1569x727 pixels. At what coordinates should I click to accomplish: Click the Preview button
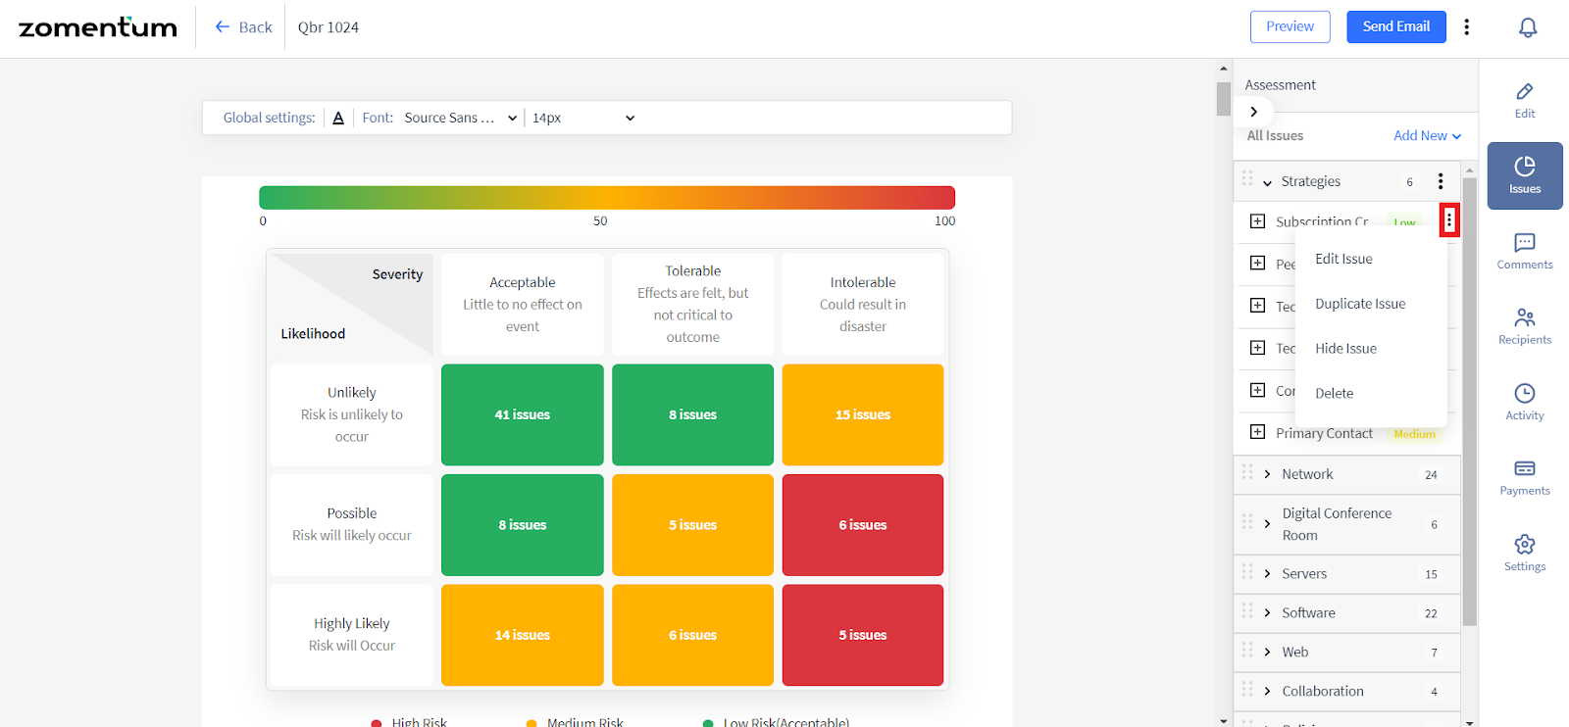point(1290,26)
